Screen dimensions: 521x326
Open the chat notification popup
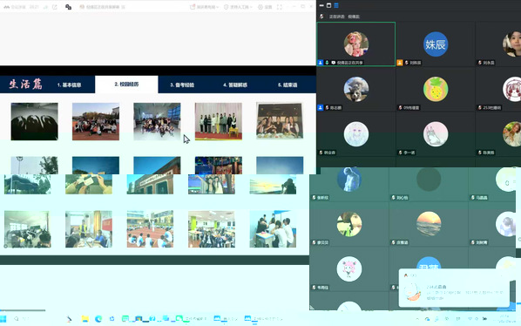click(x=454, y=289)
